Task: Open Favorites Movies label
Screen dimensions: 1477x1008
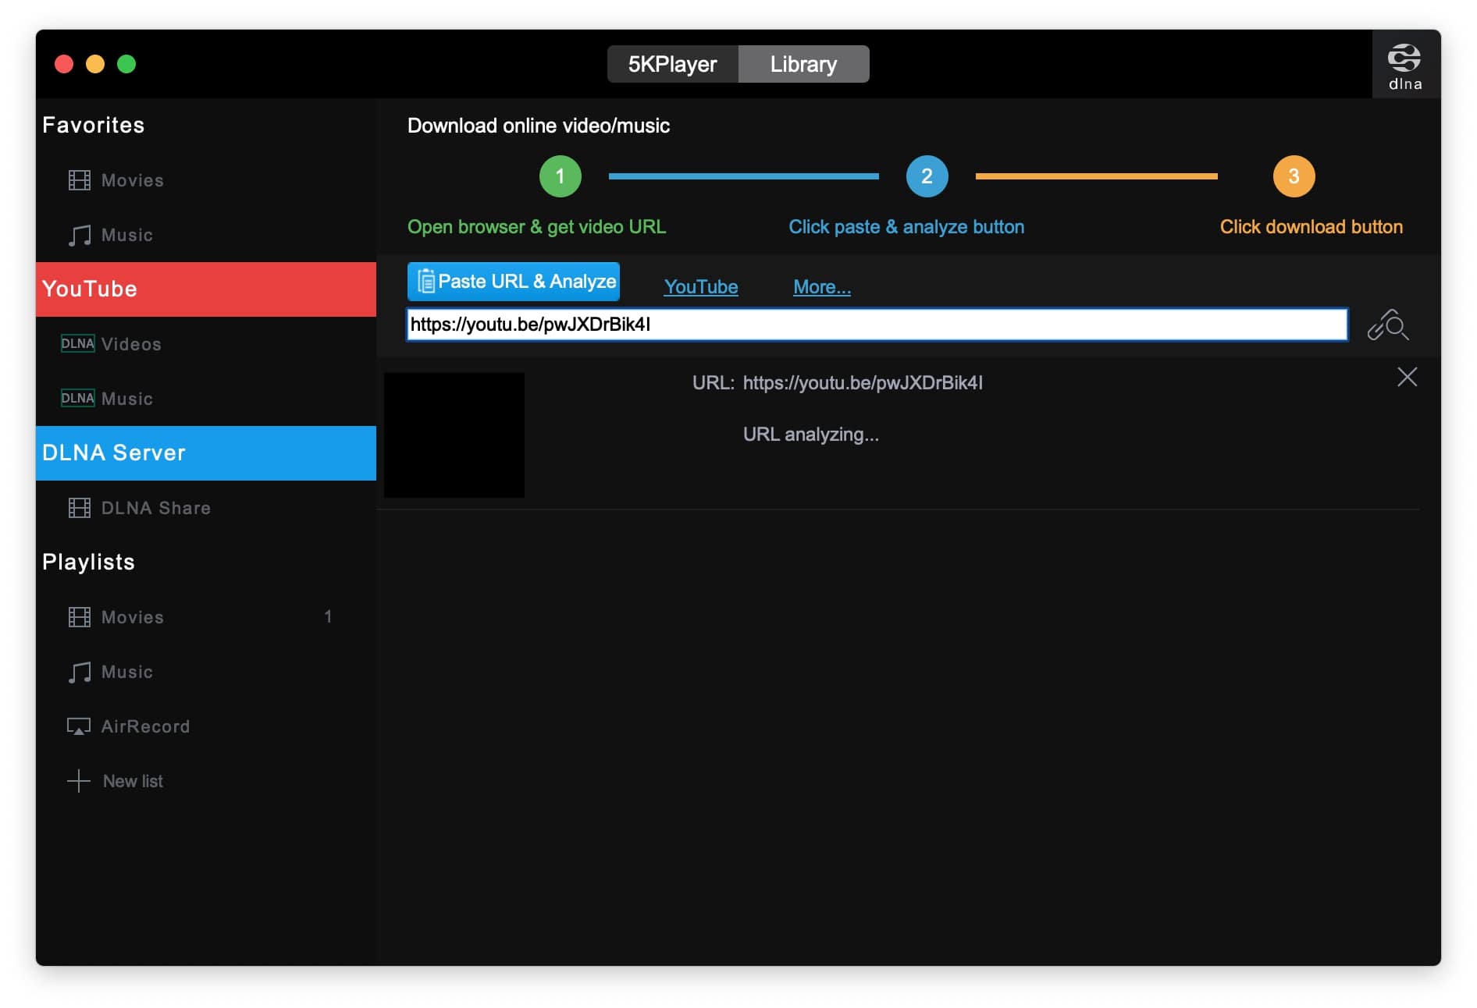Action: pyautogui.click(x=133, y=180)
